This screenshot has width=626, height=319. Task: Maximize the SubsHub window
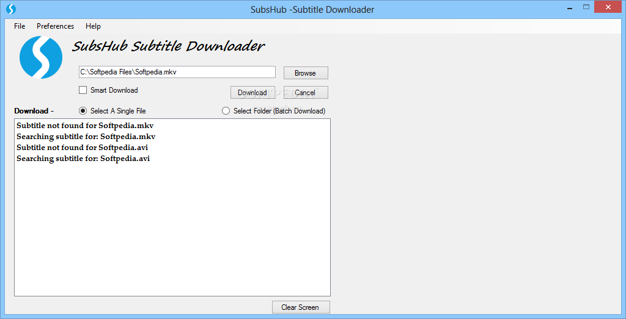pyautogui.click(x=586, y=7)
